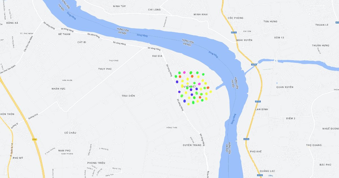This screenshot has height=178, width=339.
Task: Click the rightmost orange marker near the river
Action: 208,88
